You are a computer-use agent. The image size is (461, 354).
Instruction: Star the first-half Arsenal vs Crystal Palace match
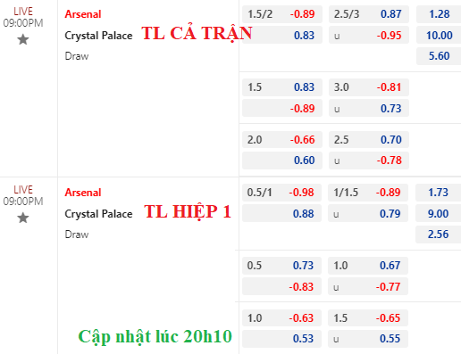23,218
